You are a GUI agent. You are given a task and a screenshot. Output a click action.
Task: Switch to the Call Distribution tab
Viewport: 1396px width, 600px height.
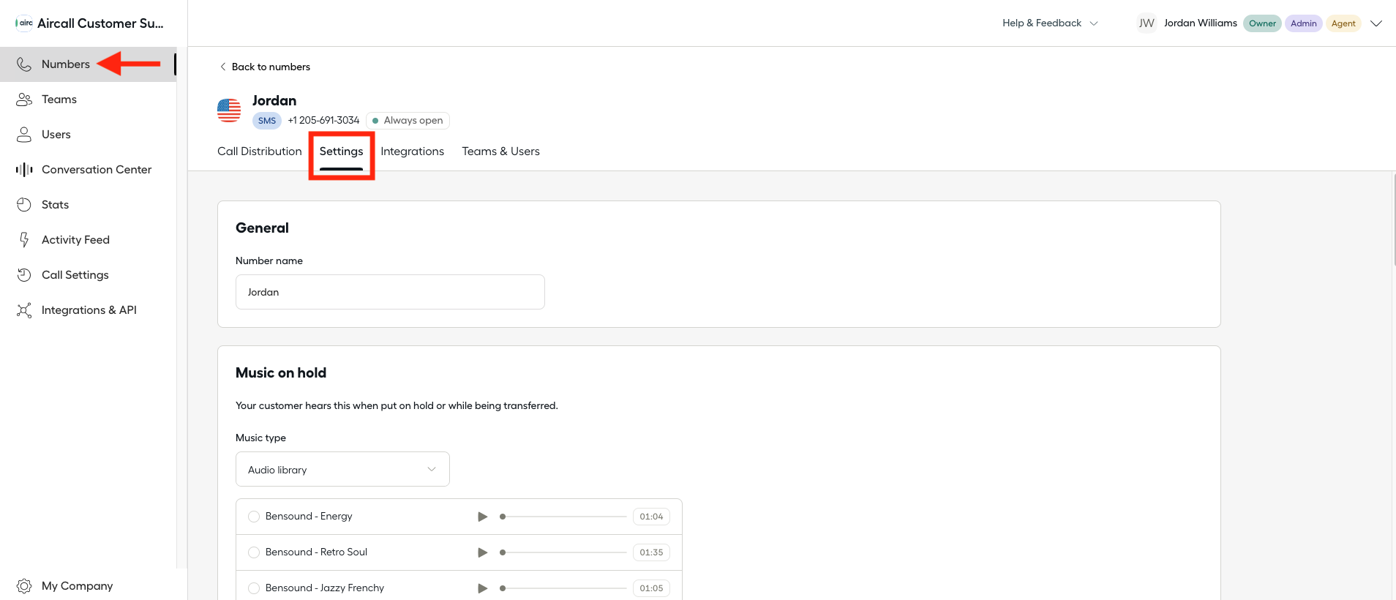(x=260, y=151)
